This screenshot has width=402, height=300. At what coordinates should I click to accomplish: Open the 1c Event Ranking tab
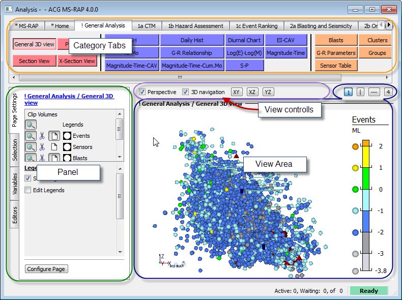[256, 26]
